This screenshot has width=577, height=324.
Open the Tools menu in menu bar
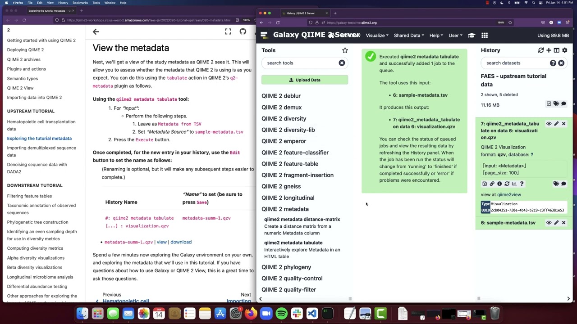[x=96, y=3]
